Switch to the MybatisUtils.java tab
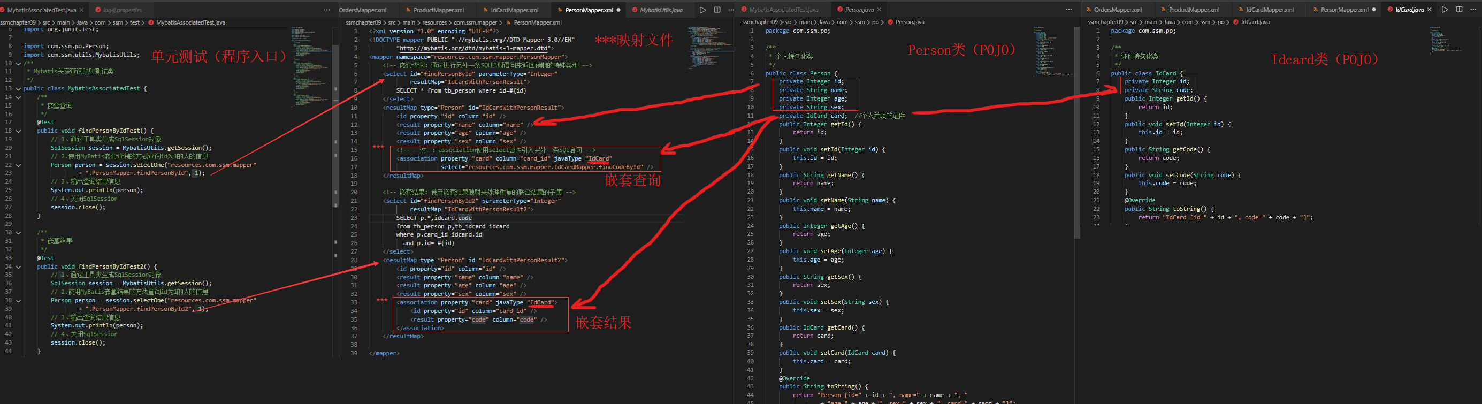Viewport: 1482px width, 404px height. [660, 10]
